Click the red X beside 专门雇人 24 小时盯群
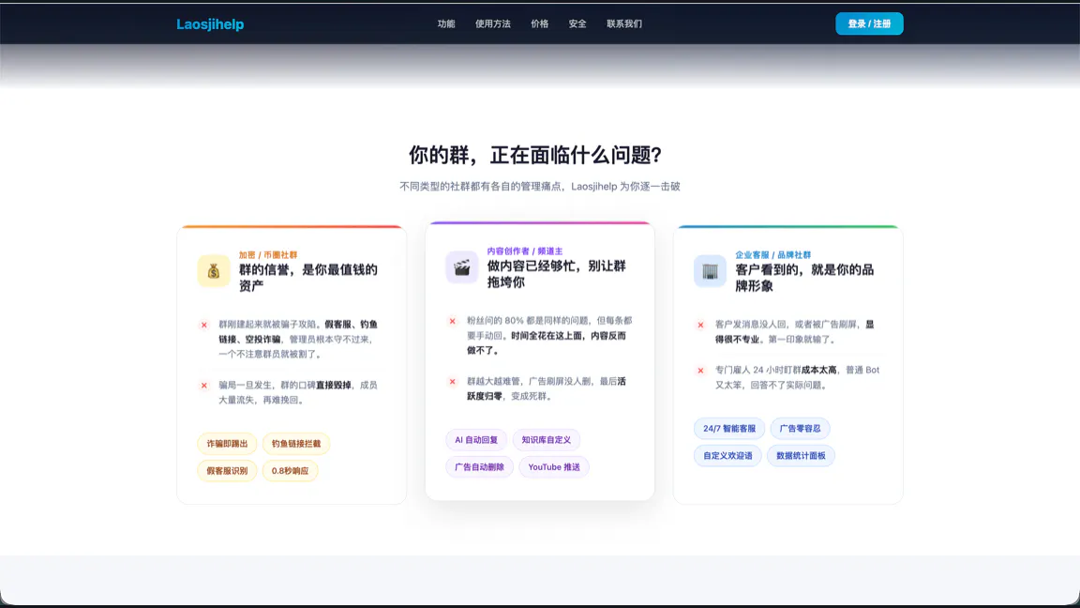Screen dimensions: 1080x608 (x=700, y=371)
